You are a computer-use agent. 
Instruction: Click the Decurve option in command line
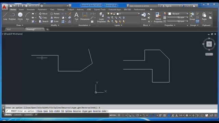[77, 111]
